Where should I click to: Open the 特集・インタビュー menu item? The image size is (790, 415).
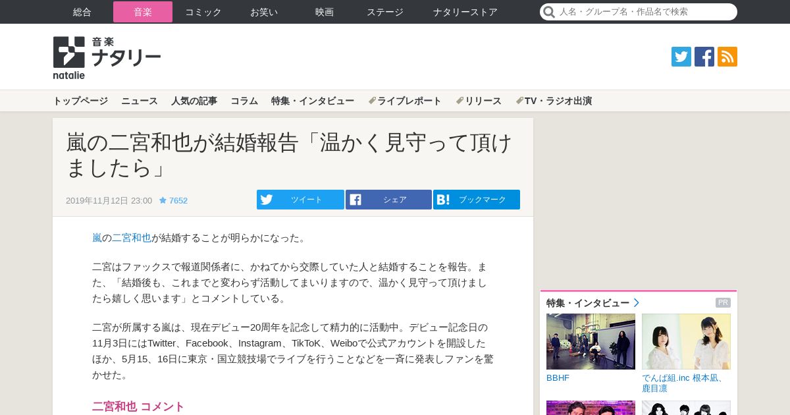(x=313, y=101)
